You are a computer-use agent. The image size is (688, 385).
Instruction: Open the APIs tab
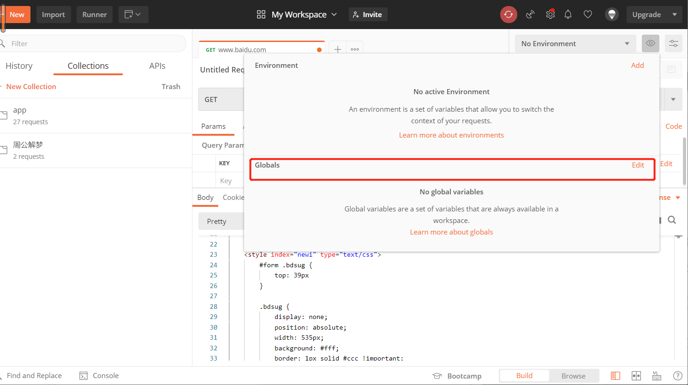[x=157, y=66]
